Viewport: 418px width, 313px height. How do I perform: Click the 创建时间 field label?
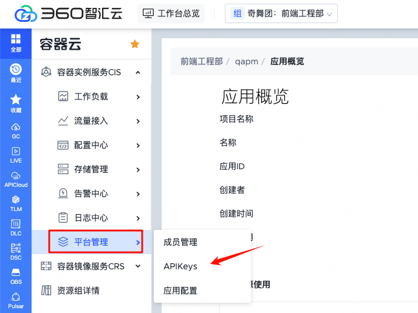click(x=236, y=214)
